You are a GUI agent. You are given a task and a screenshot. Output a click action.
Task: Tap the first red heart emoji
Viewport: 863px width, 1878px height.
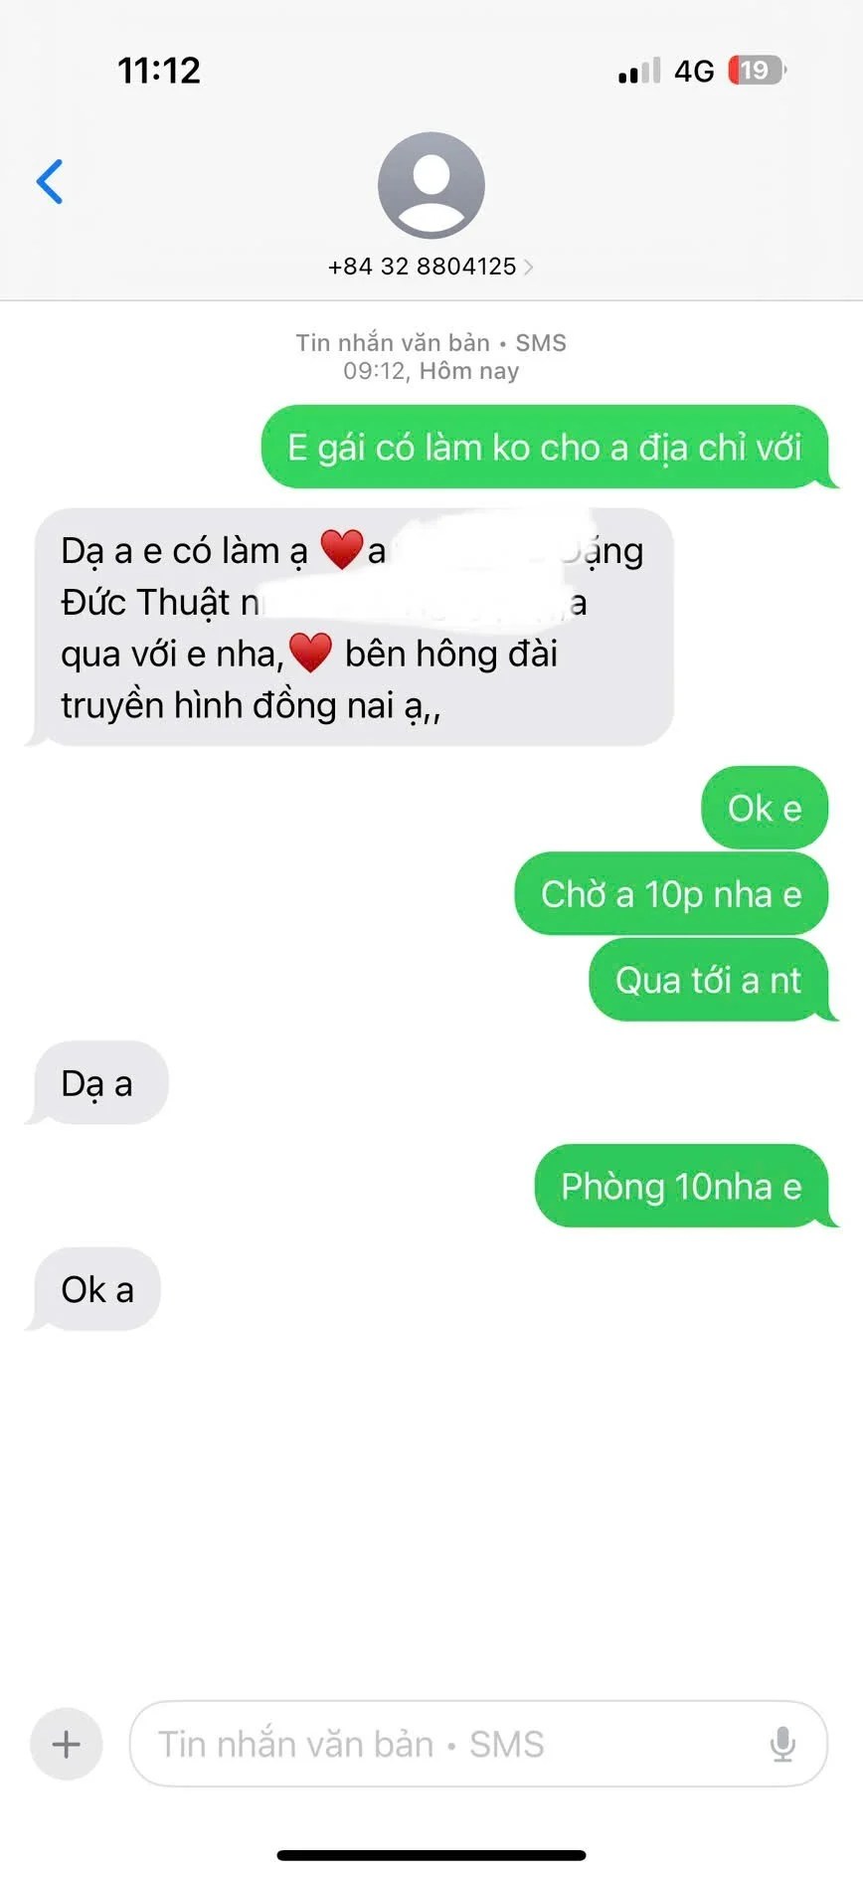[342, 550]
